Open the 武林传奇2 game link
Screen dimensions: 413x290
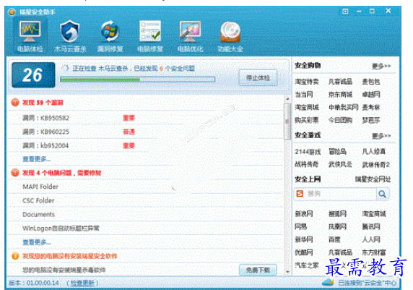[376, 164]
